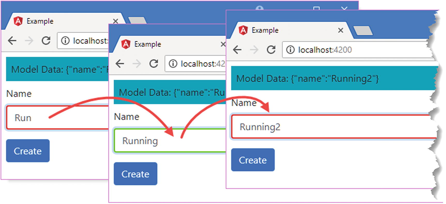This screenshot has height=204, width=446.
Task: Click forward arrow in the localhost:4200 window
Action: pyautogui.click(x=254, y=50)
